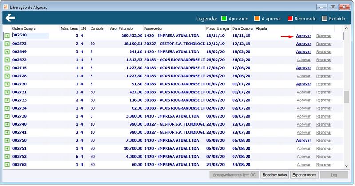This screenshot has height=186, width=355.
Task: Expand order 002752 row
Action: (x=7, y=157)
